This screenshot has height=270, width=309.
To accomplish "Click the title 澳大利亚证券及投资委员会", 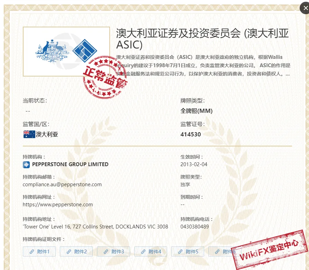I will [x=202, y=39].
